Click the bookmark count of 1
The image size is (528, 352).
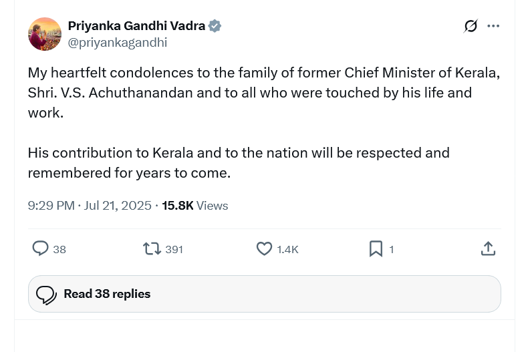click(x=392, y=249)
